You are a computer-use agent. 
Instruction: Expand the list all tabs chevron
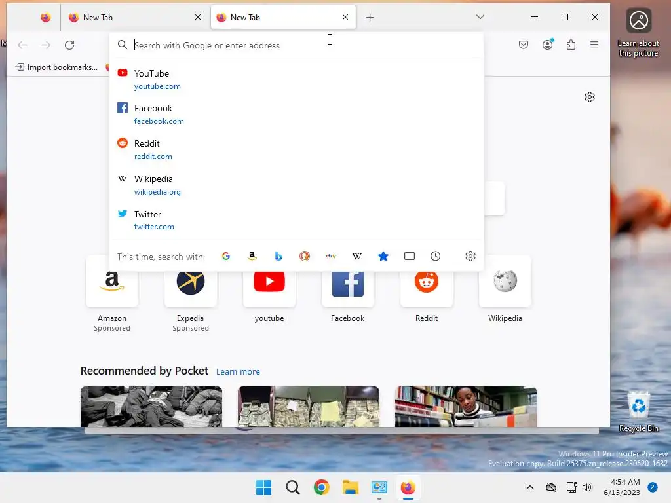point(480,17)
